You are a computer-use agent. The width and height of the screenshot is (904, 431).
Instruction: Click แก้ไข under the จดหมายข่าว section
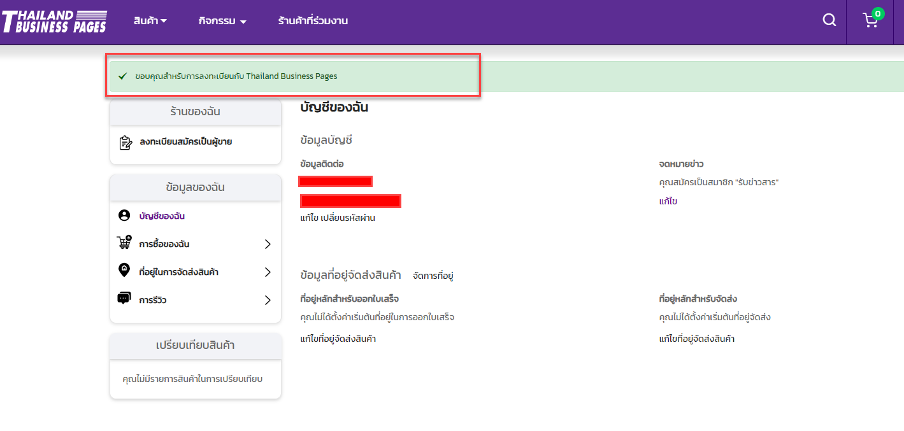click(x=668, y=201)
